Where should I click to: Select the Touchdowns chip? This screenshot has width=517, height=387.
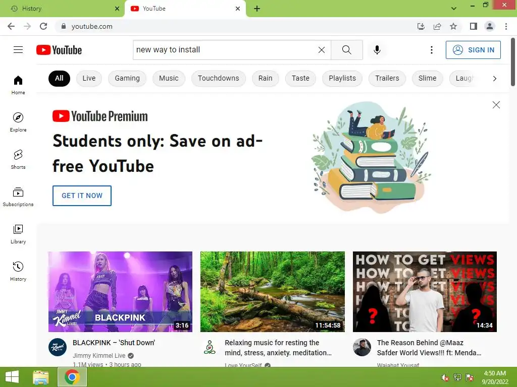point(218,78)
